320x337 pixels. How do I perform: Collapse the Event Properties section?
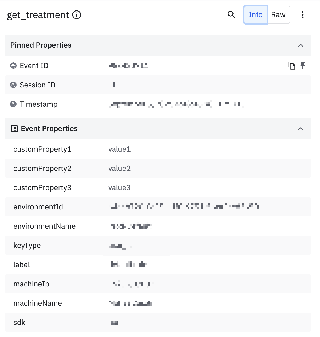coord(301,129)
